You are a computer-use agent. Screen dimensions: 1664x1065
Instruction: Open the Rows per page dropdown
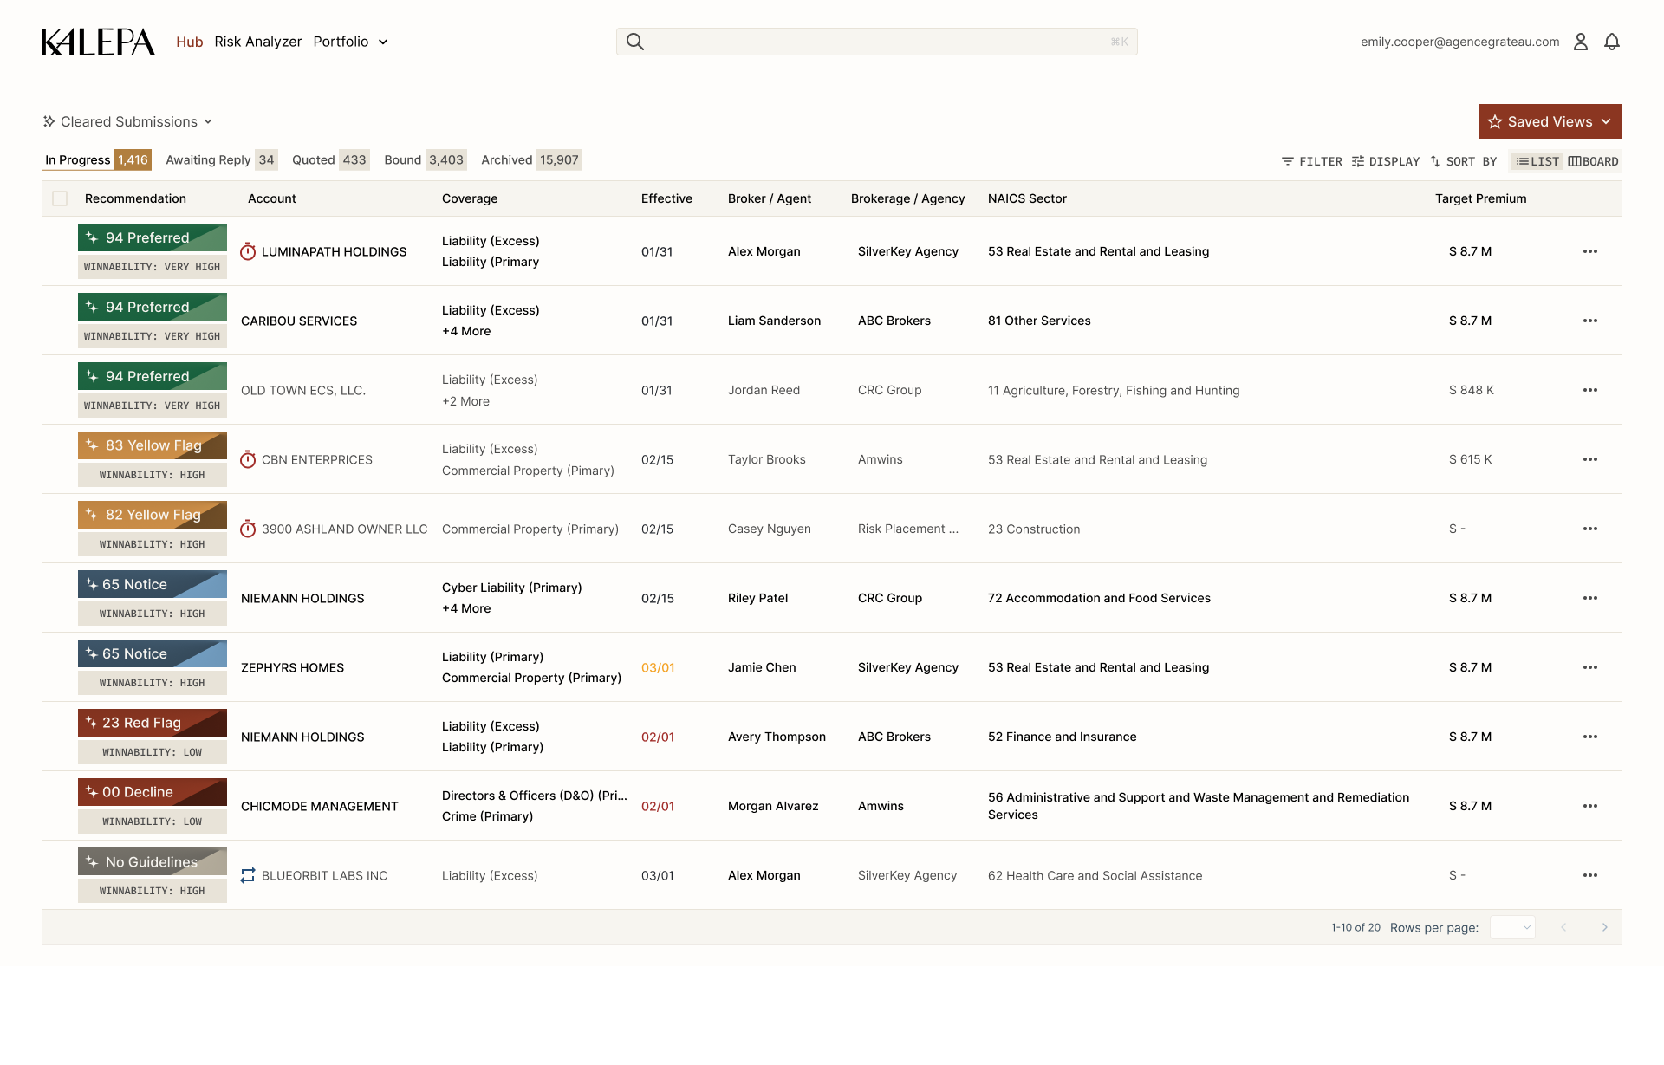click(1512, 927)
